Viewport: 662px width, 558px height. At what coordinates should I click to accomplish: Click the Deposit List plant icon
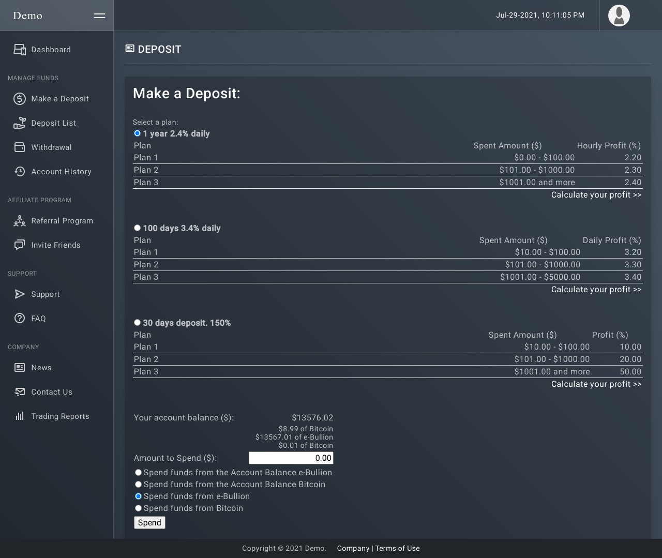tap(20, 123)
